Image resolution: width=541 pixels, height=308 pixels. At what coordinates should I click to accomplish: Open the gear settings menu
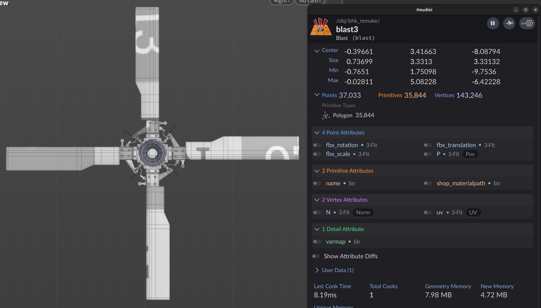tap(527, 23)
